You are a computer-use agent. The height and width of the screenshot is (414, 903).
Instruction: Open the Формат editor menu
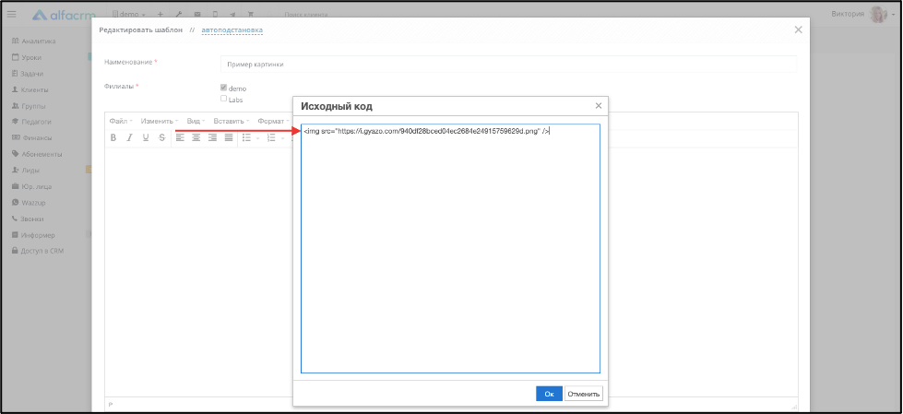[273, 121]
